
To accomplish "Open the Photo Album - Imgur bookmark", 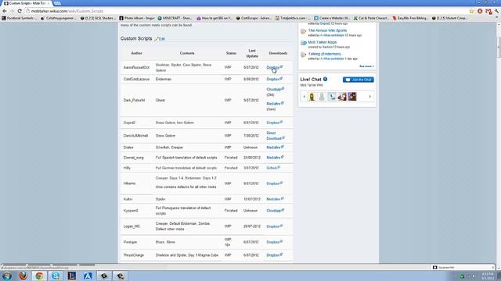I will click(x=137, y=18).
